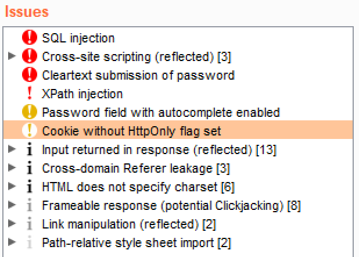
Task: Select the SQL injection issue
Action: [x=78, y=38]
